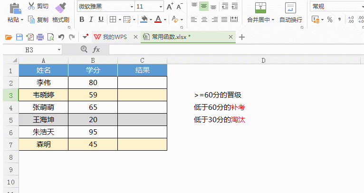
Task: Click the 自动换行 wrap text button
Action: [290, 19]
